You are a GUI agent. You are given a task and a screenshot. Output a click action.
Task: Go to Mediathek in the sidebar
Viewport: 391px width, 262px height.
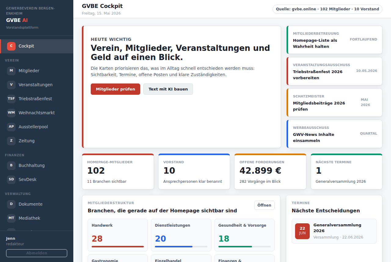point(37,218)
